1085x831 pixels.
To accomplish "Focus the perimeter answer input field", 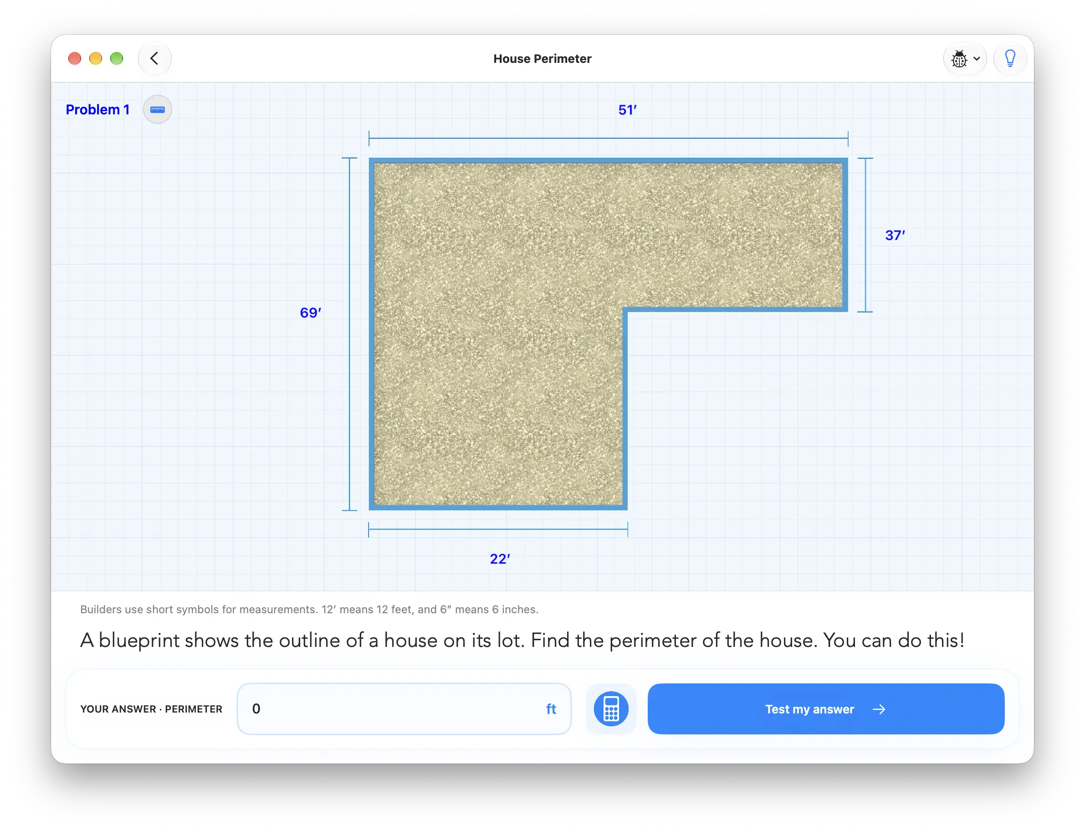I will 404,709.
